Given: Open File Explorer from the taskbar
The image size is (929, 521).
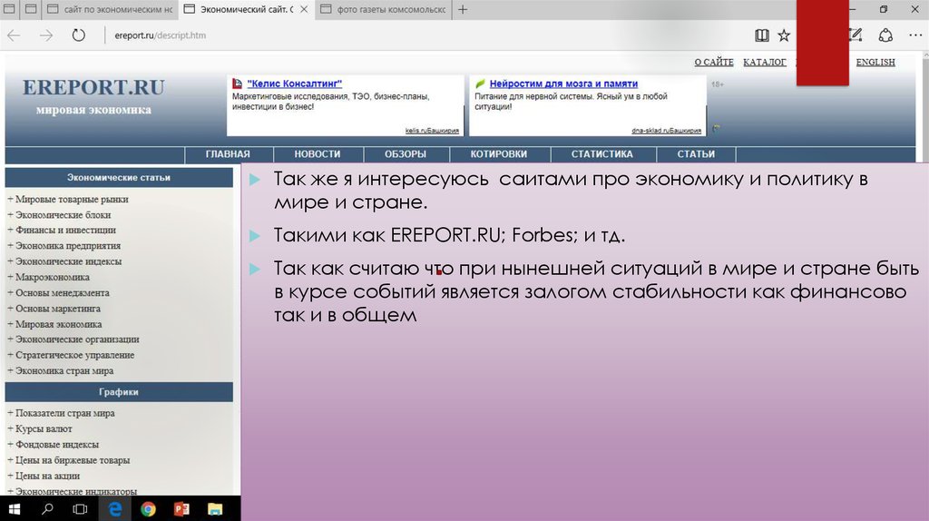Looking at the screenshot, I should tap(214, 509).
